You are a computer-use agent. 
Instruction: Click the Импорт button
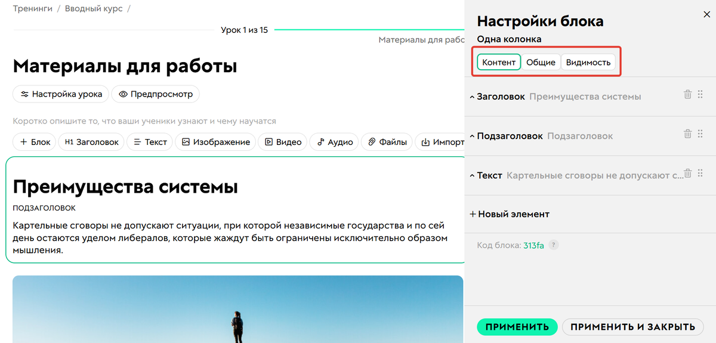(x=440, y=142)
